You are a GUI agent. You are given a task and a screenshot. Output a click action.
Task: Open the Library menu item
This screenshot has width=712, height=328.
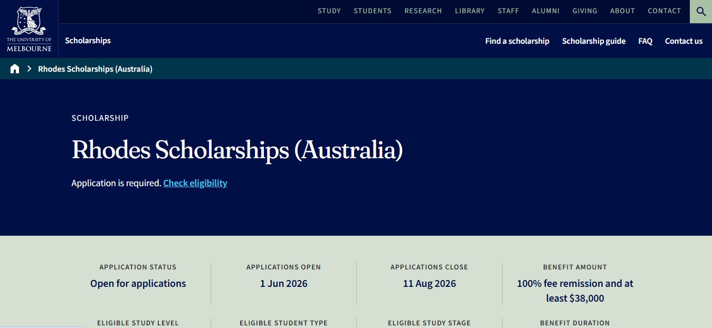click(x=470, y=11)
